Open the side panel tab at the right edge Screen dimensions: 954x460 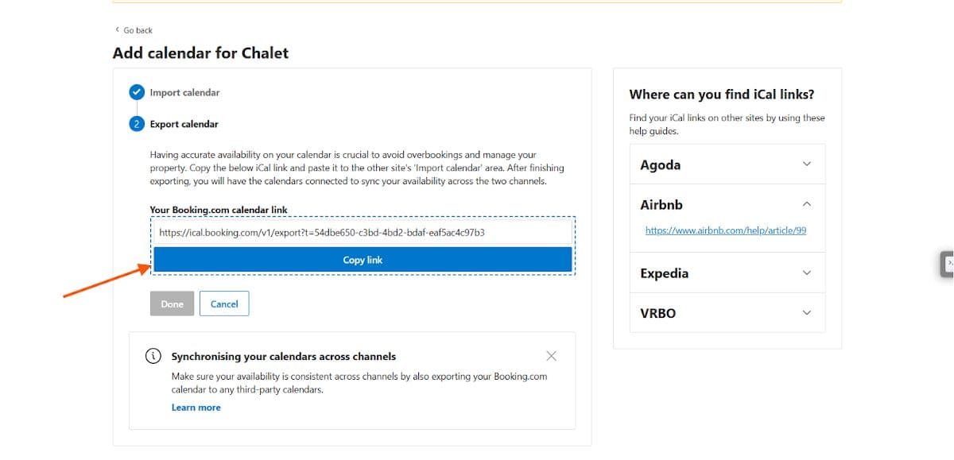coord(948,263)
